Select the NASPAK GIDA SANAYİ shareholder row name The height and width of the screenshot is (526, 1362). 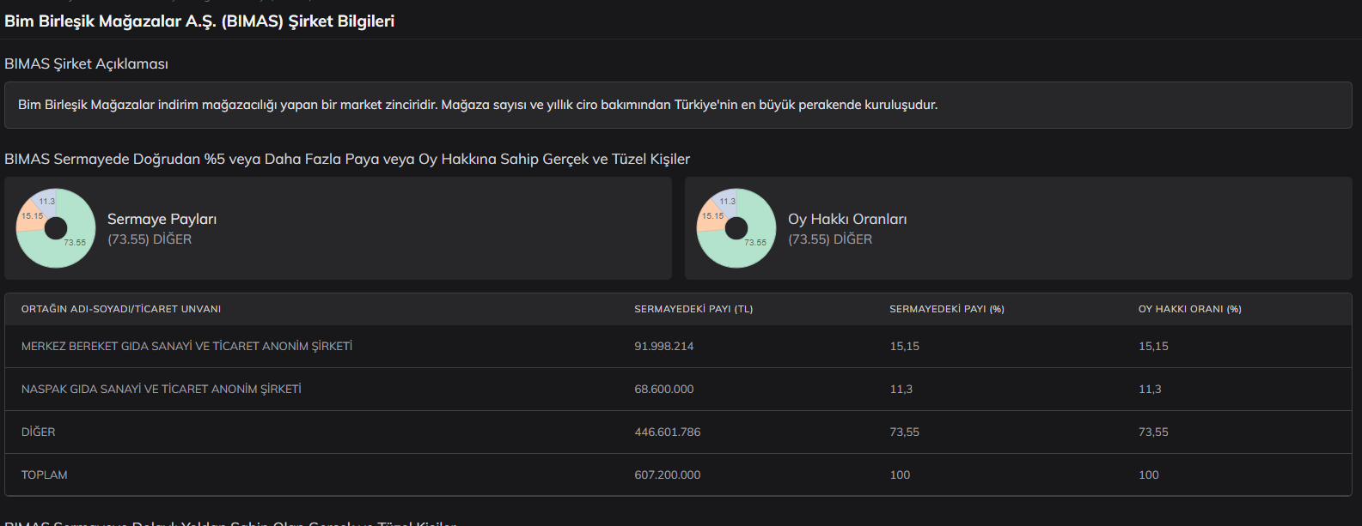coord(162,390)
